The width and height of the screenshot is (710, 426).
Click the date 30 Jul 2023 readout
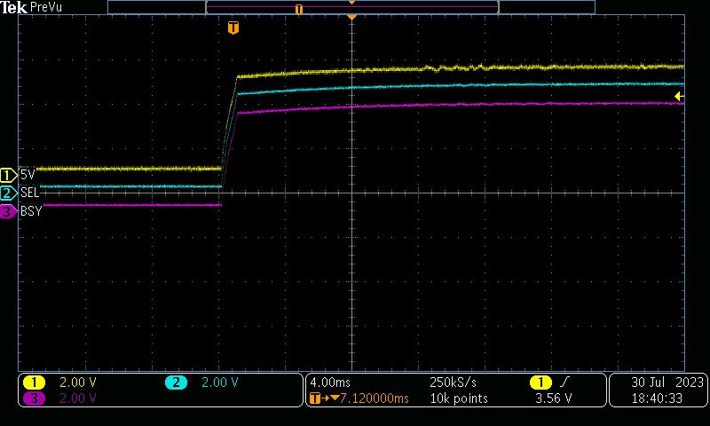coord(667,383)
